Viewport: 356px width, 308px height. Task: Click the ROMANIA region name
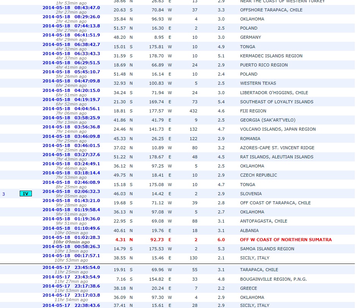250,139
